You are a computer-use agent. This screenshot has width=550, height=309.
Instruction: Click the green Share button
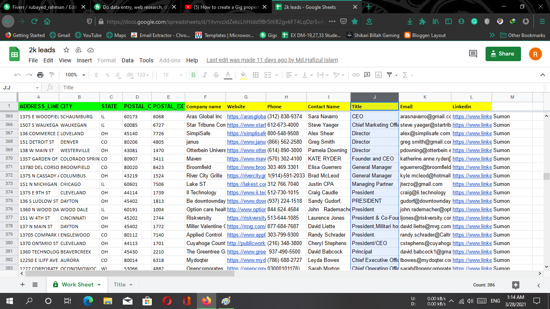tap(503, 54)
